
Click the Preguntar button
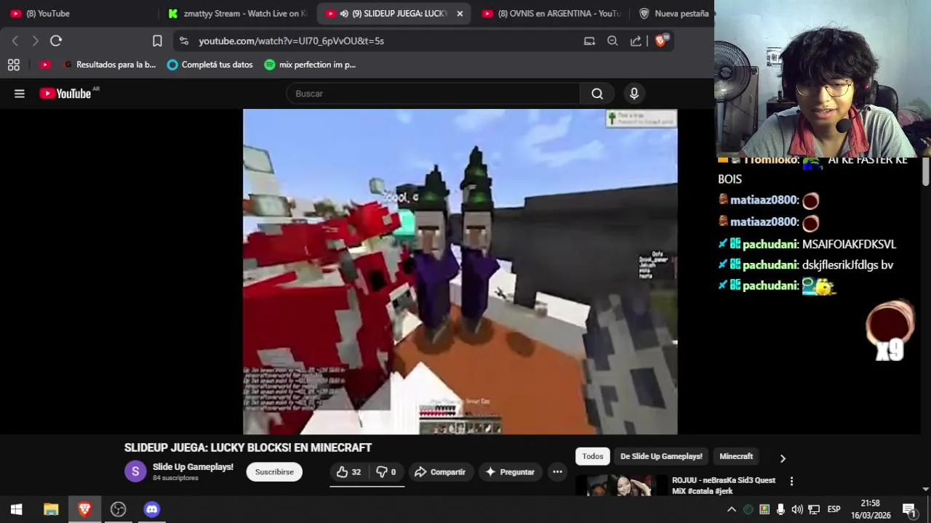510,472
